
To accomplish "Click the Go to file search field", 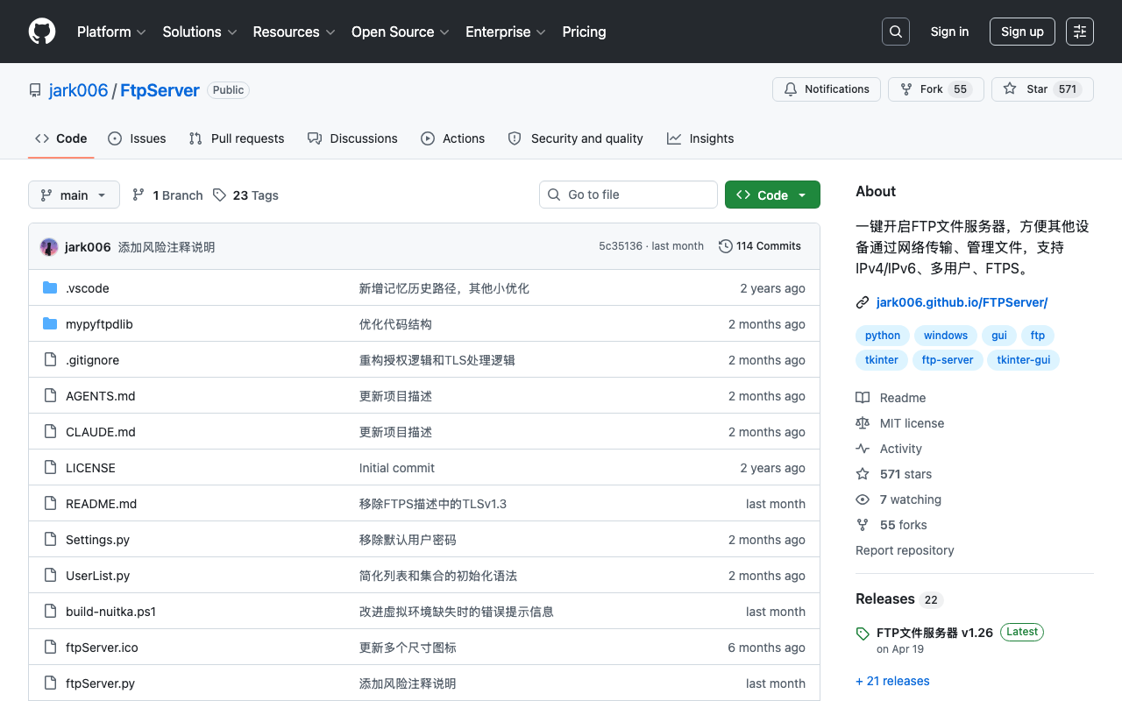I will click(628, 195).
